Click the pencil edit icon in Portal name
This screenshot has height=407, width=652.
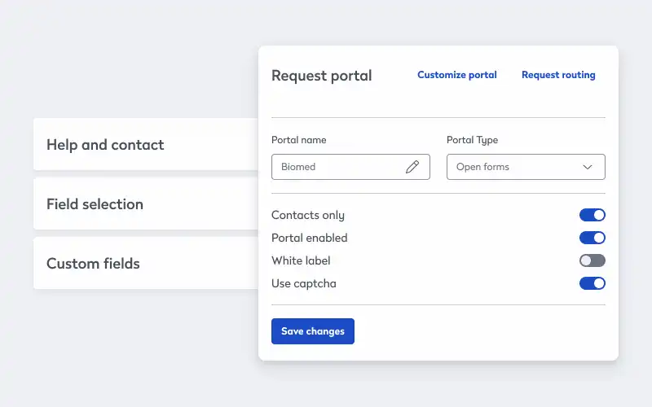(x=412, y=167)
